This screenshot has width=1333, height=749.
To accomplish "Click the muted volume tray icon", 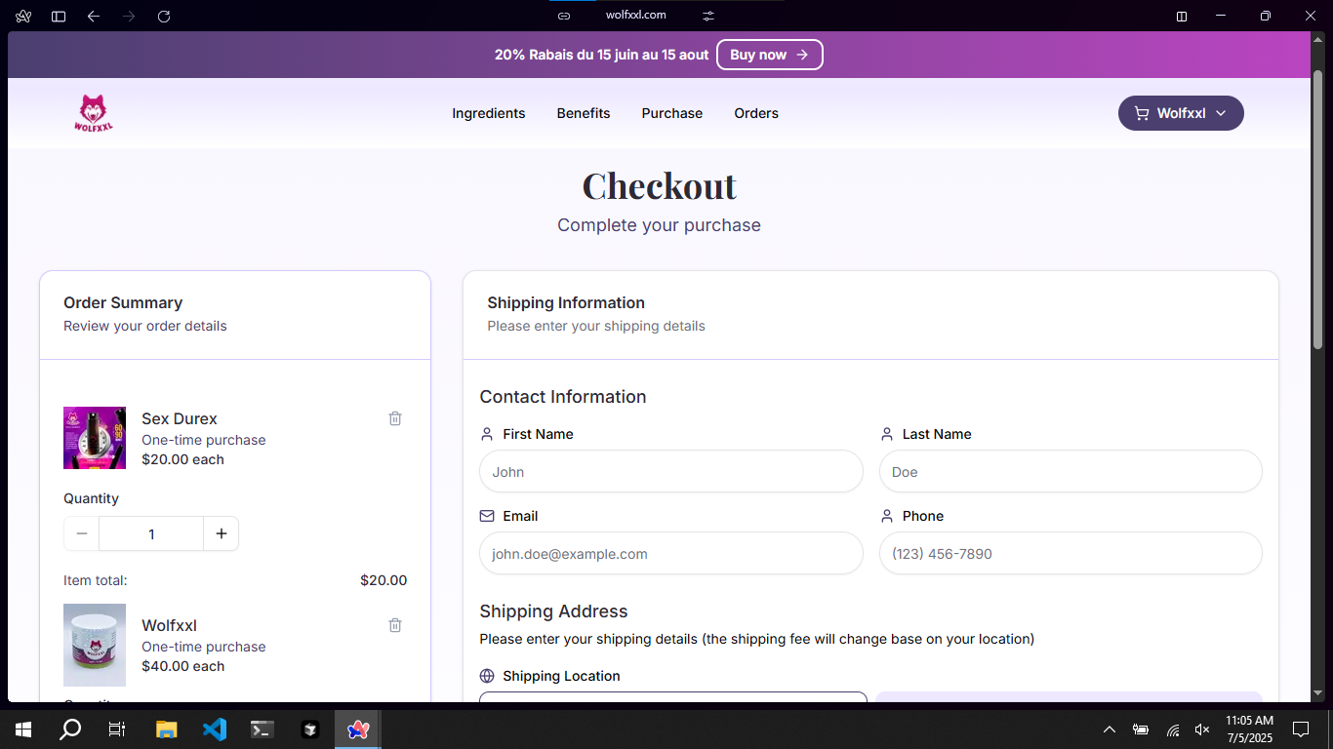I will pos(1202,729).
